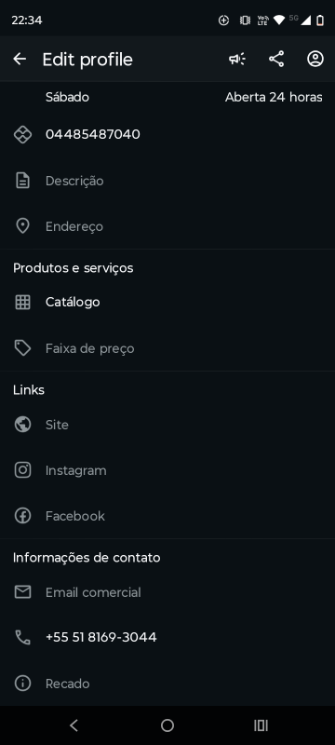Go back using the arrow icon
The width and height of the screenshot is (335, 745).
click(20, 59)
